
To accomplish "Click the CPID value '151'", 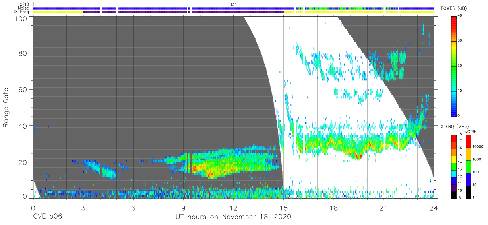I will click(x=234, y=4).
